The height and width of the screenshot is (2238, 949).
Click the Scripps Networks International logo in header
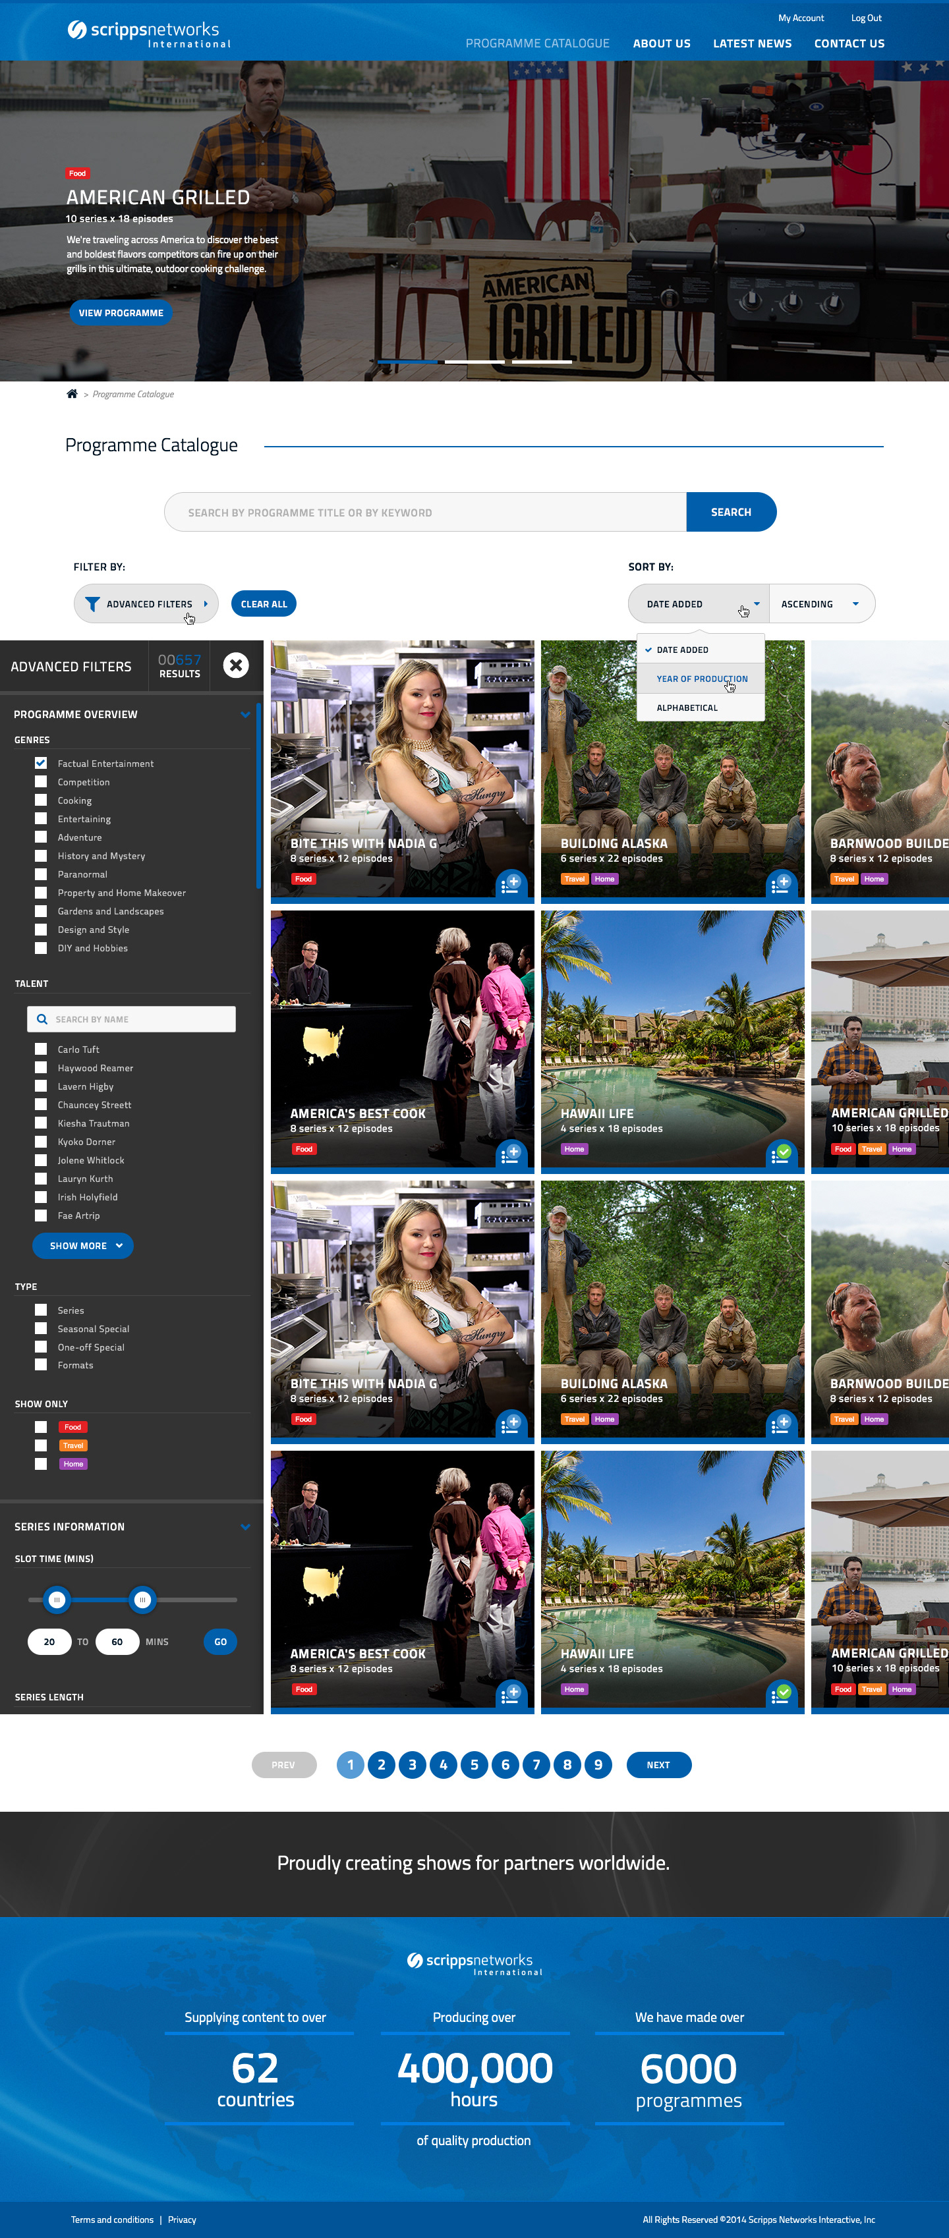point(148,34)
